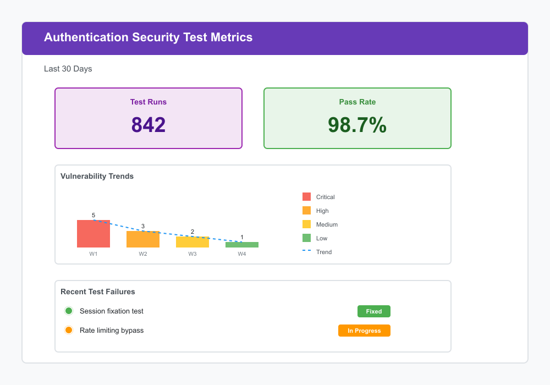Click the W3 axis label
550x385 pixels.
pyautogui.click(x=192, y=254)
